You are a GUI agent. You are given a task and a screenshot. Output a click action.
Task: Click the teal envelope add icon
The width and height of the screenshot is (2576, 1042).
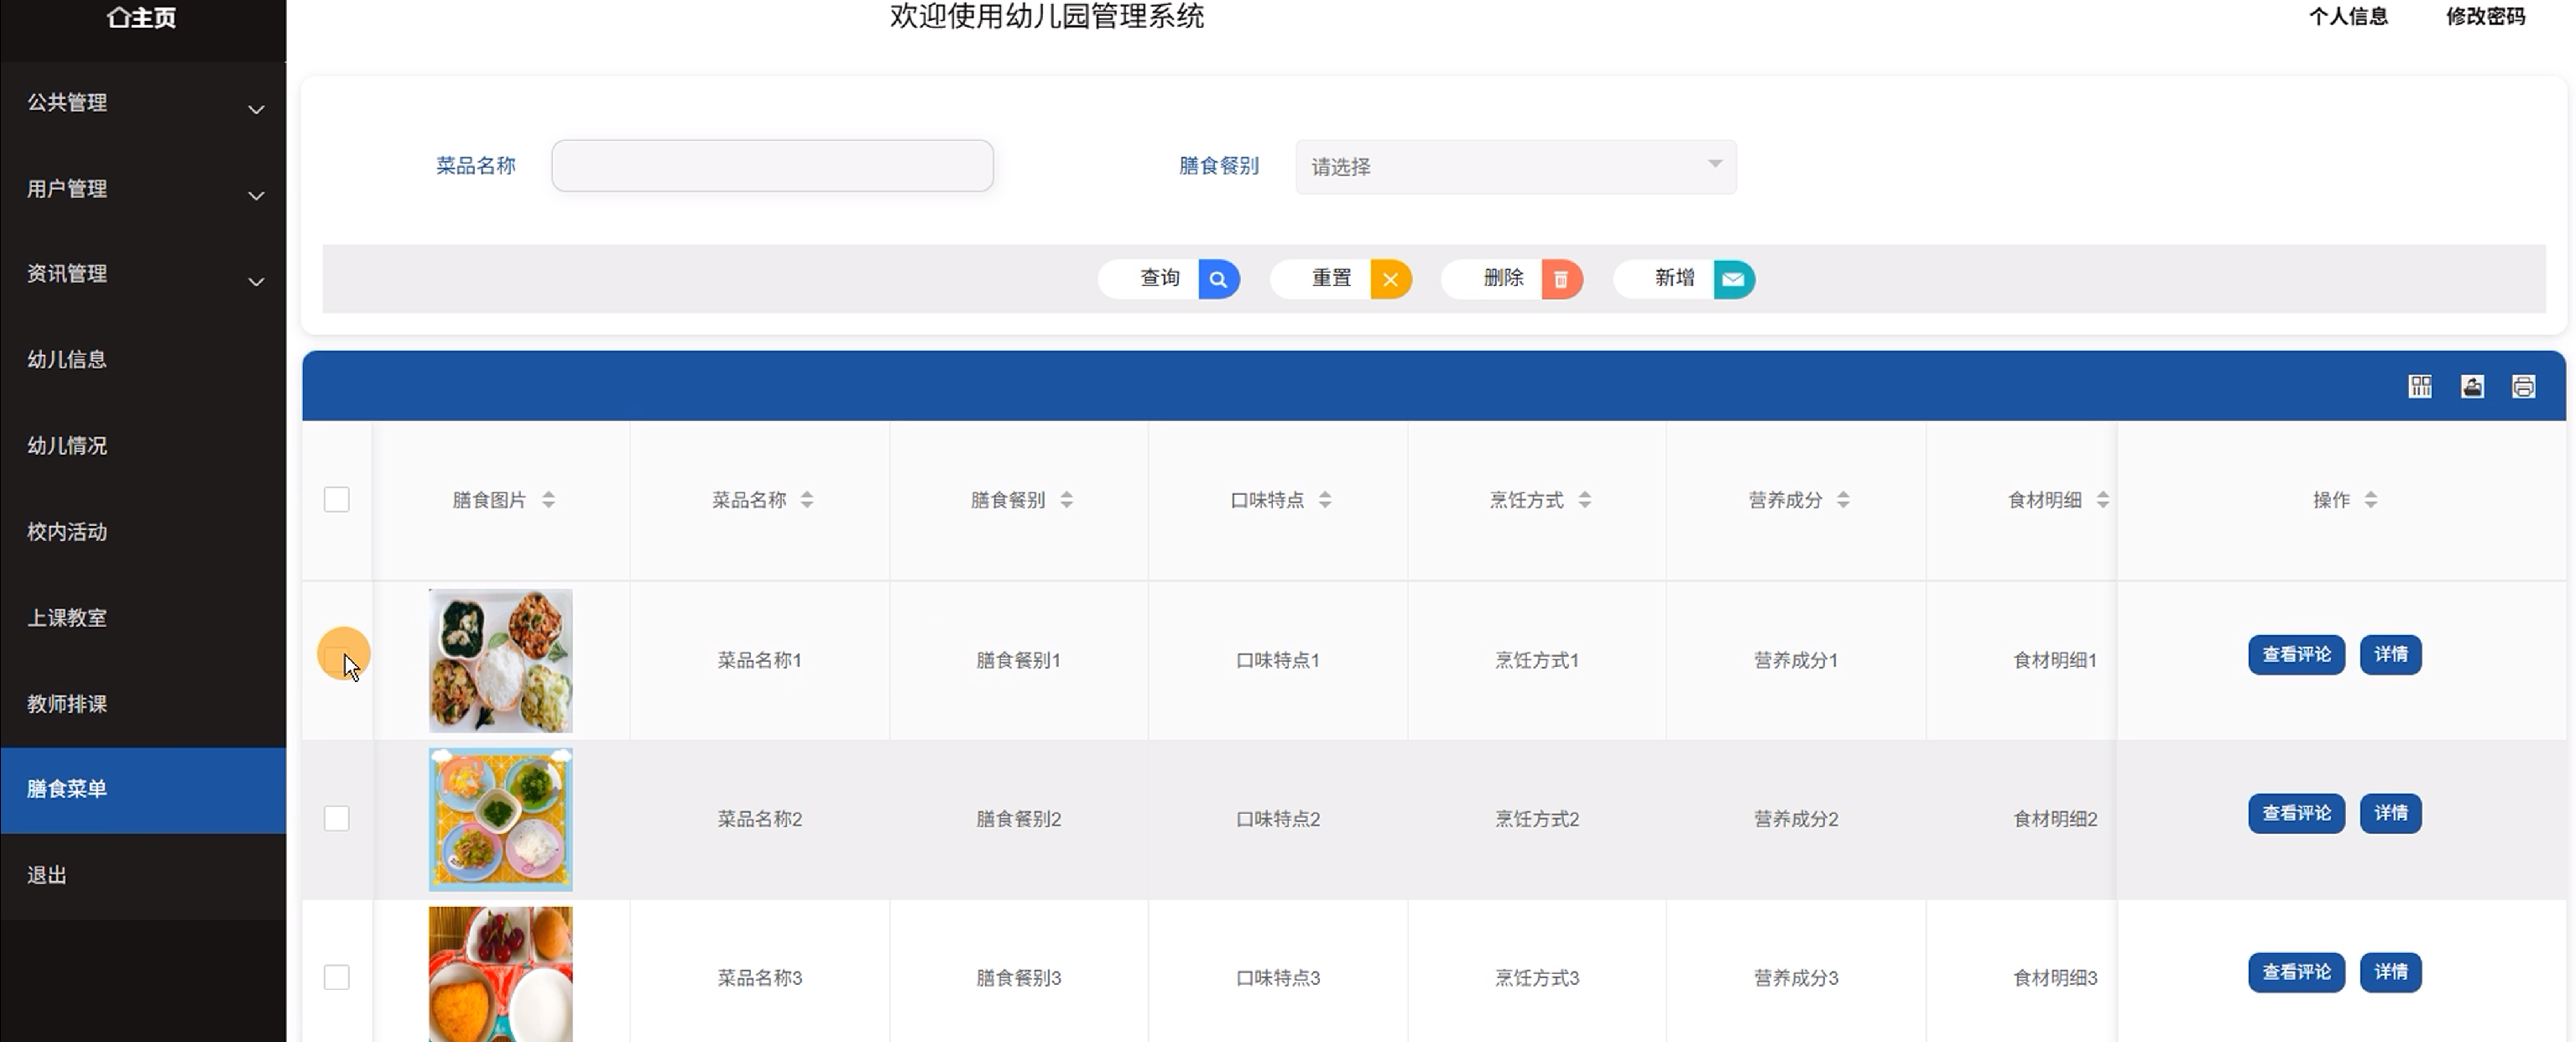click(1733, 279)
